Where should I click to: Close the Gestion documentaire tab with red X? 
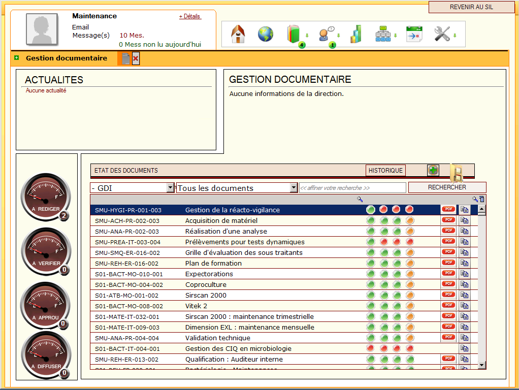click(x=136, y=59)
